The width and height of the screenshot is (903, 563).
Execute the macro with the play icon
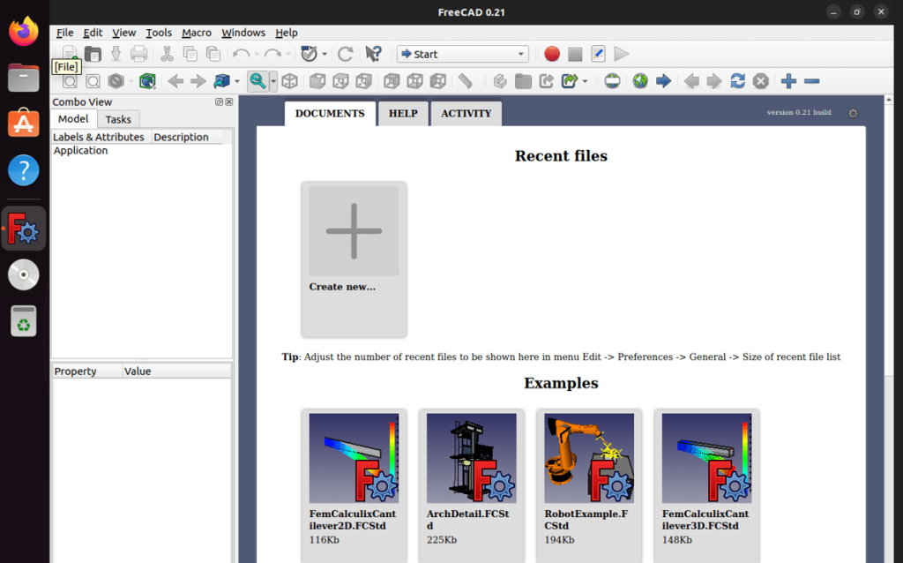click(621, 54)
